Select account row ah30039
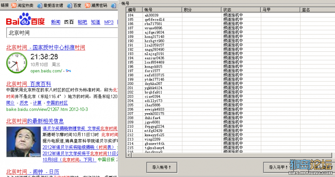335x177 pixels. [x=231, y=15]
